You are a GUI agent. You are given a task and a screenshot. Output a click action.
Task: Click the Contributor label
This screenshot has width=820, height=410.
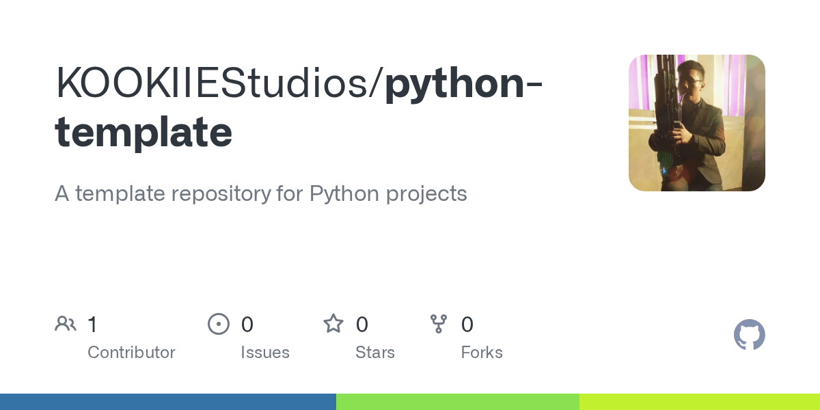click(x=131, y=353)
